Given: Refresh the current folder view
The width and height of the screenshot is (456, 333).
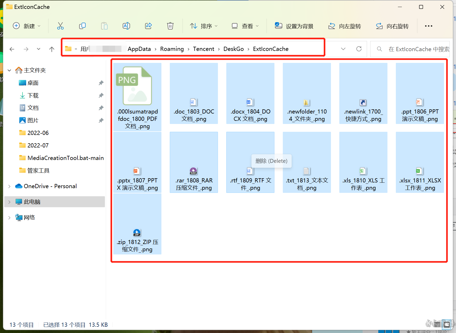Looking at the screenshot, I should click(x=359, y=49).
